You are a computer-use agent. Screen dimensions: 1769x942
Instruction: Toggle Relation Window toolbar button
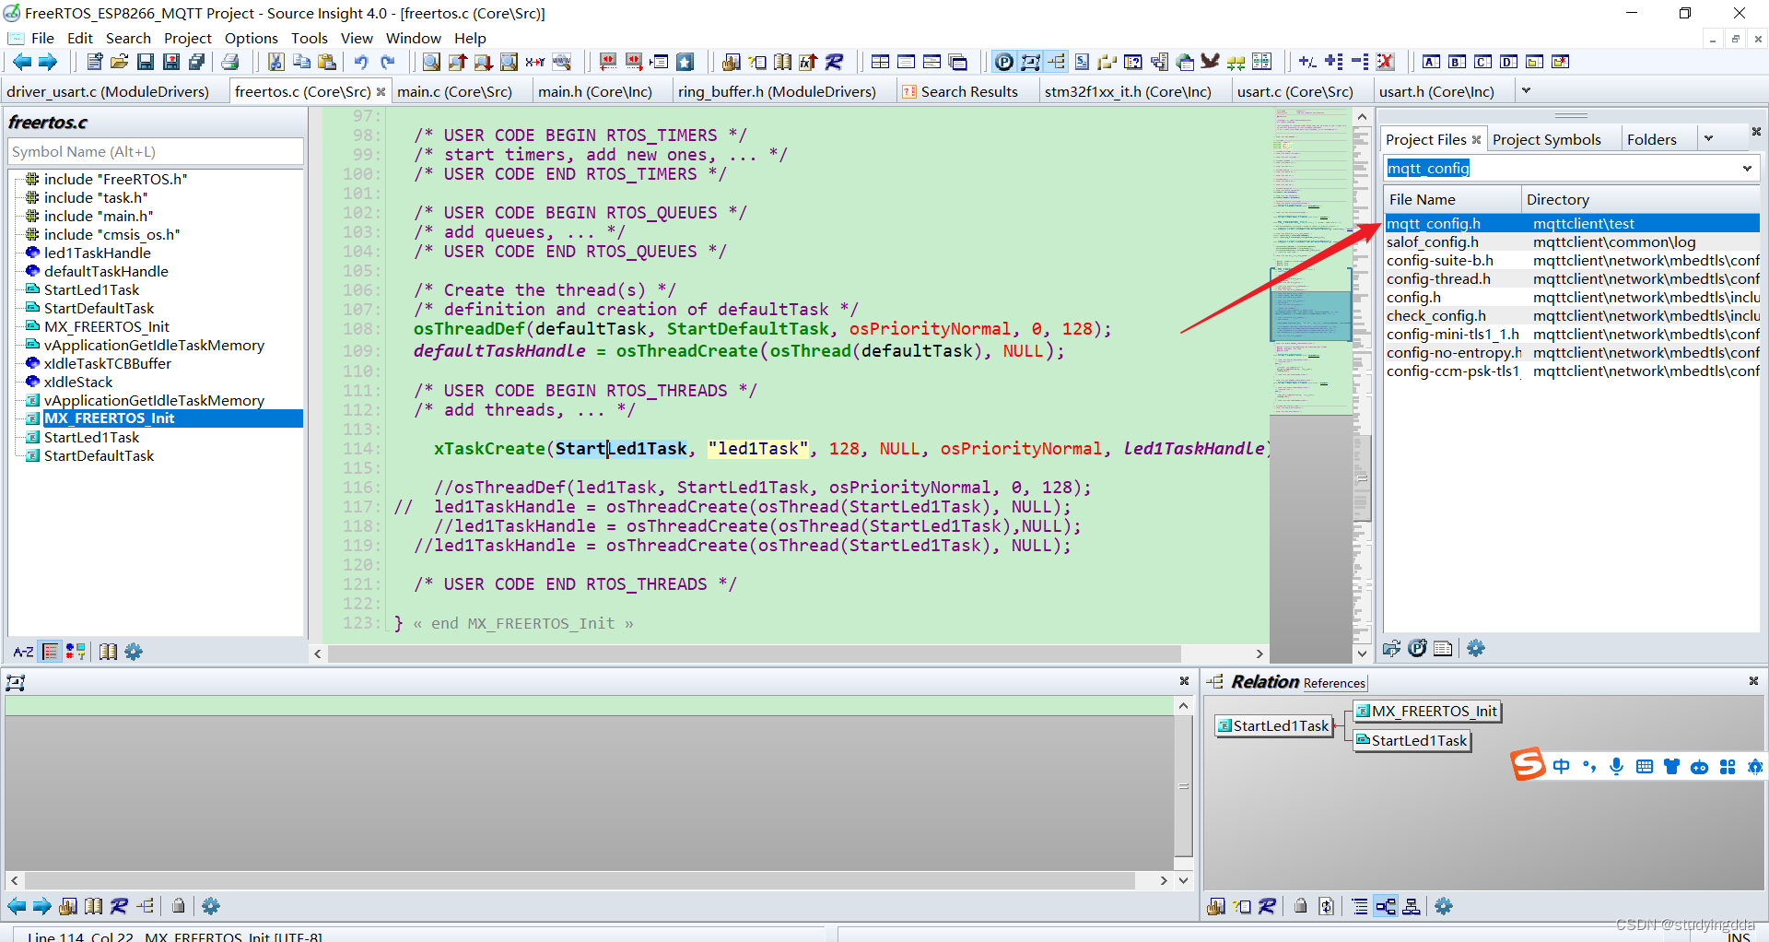click(x=1056, y=62)
